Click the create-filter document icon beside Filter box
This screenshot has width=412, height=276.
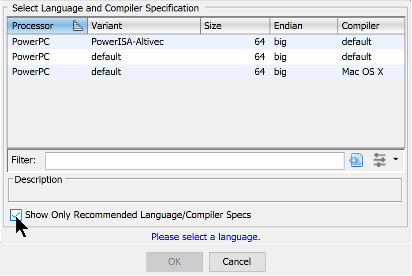(356, 160)
